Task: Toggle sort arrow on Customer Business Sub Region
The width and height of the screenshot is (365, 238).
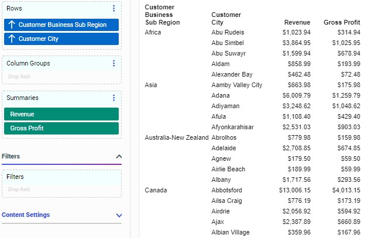Action: pos(11,25)
